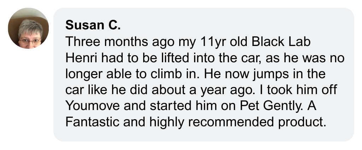The image size is (362, 150).
Task: Click the word "Fantastic" in the last line
Action: point(91,122)
